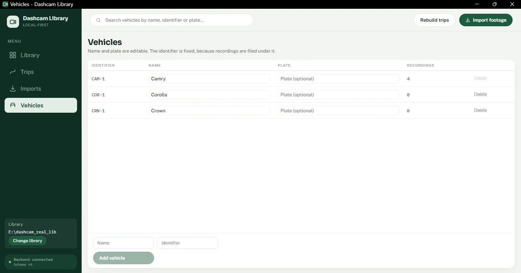Image resolution: width=521 pixels, height=273 pixels.
Task: Open the Imports section
Action: tap(41, 89)
